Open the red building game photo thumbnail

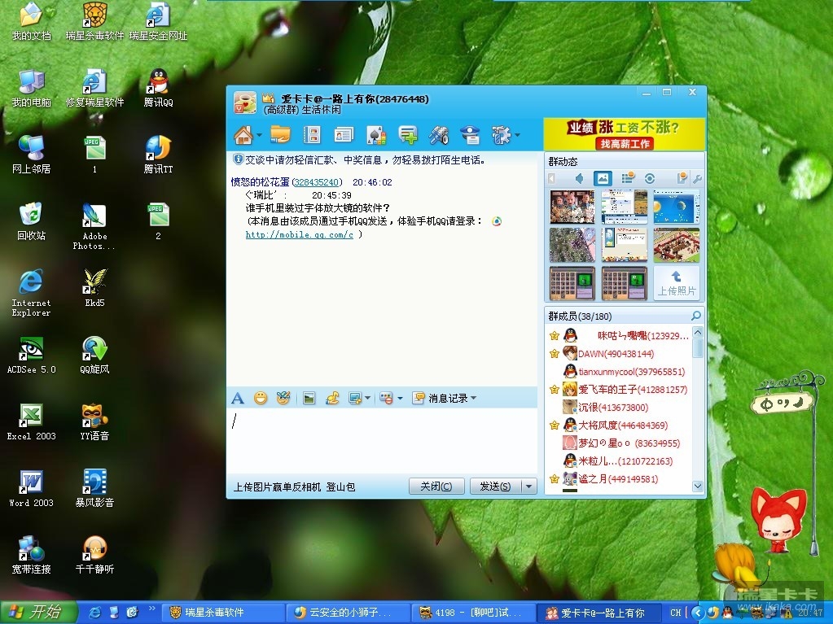(x=677, y=245)
